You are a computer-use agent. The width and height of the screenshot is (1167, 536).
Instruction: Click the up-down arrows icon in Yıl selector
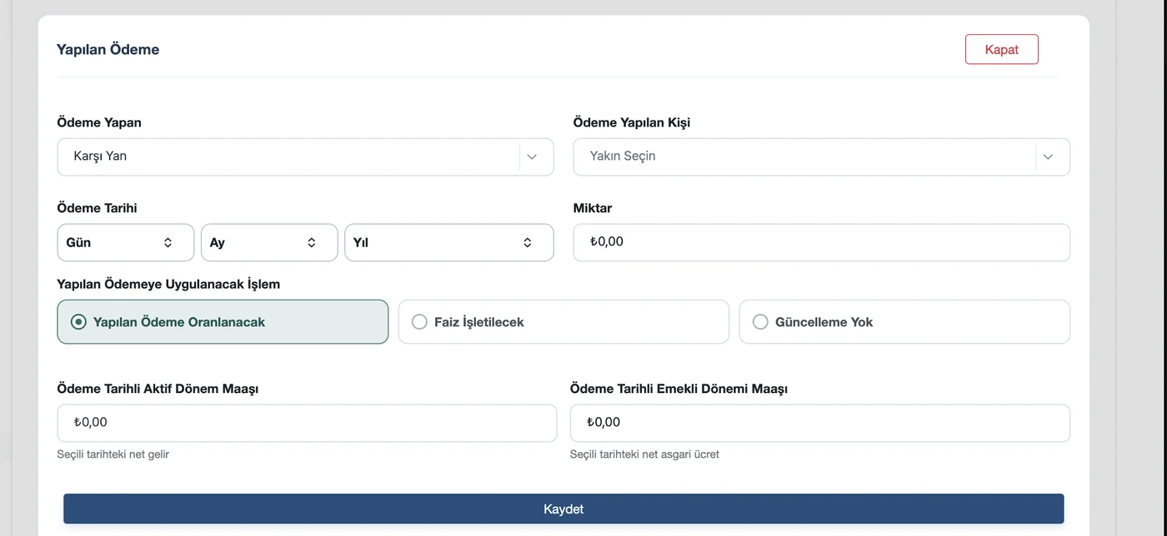(528, 242)
